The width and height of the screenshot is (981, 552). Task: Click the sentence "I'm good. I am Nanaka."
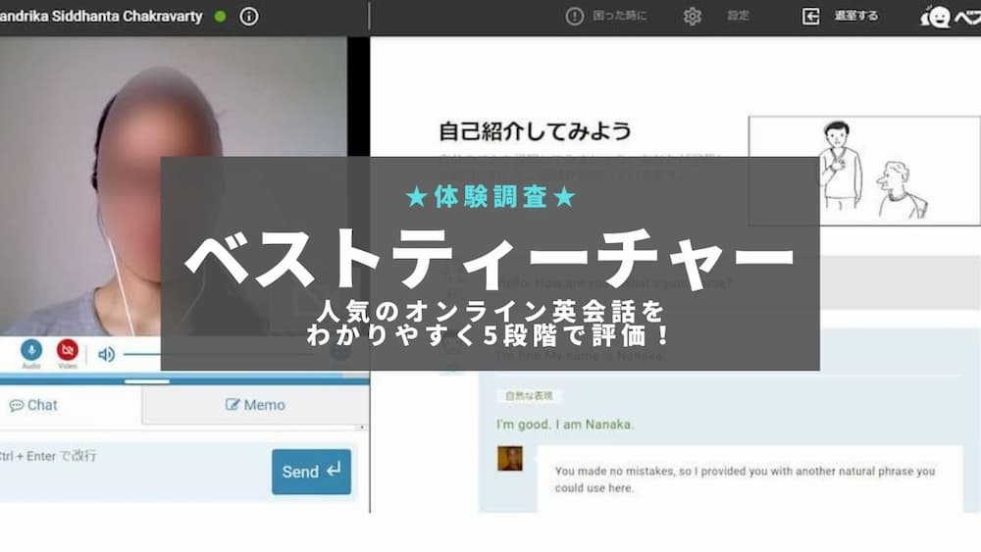tap(565, 425)
